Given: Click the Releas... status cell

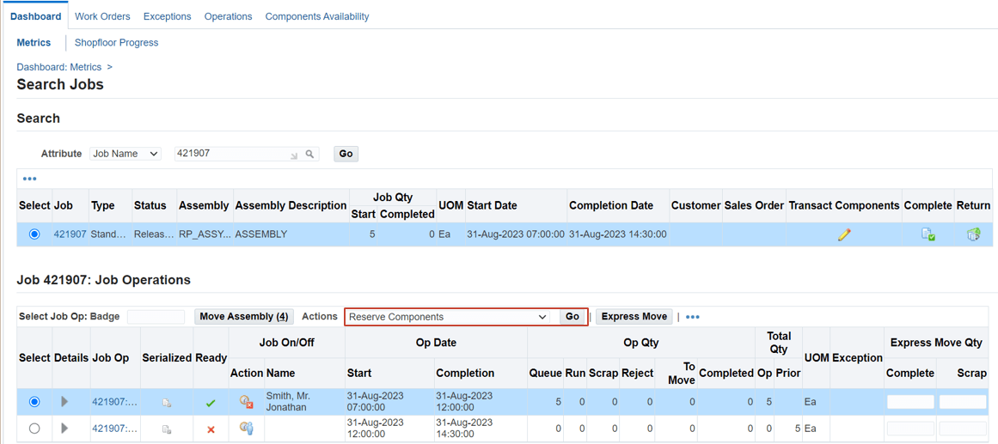Looking at the screenshot, I should coord(153,234).
